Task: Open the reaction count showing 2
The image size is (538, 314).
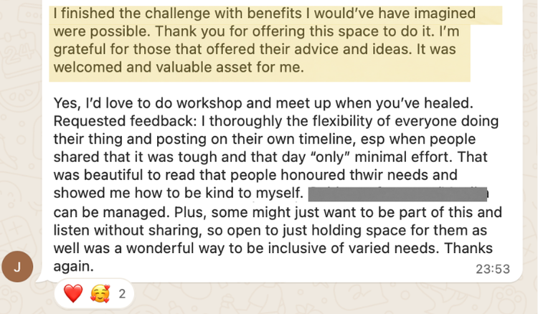Action: pyautogui.click(x=122, y=292)
